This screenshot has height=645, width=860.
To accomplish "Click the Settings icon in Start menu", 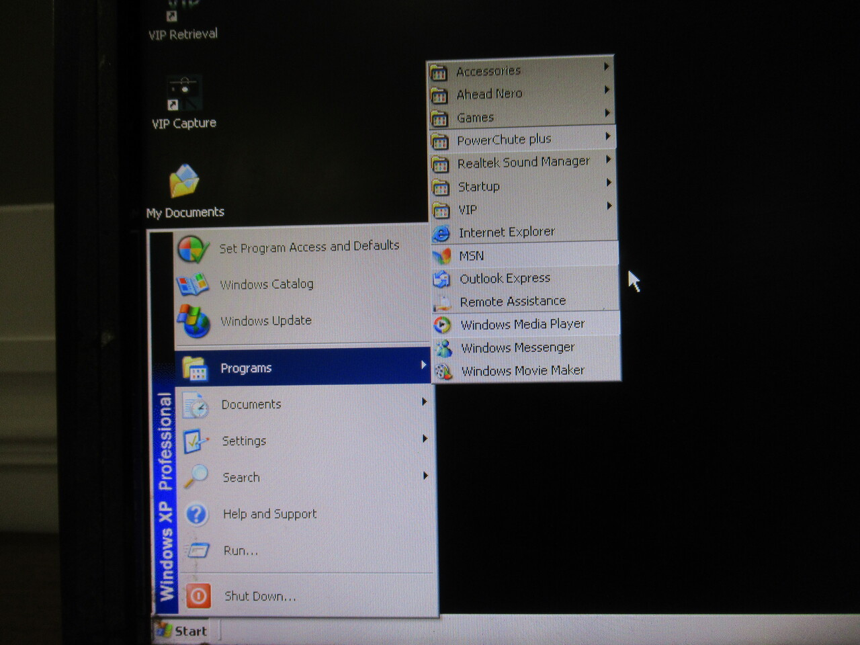I will point(196,441).
